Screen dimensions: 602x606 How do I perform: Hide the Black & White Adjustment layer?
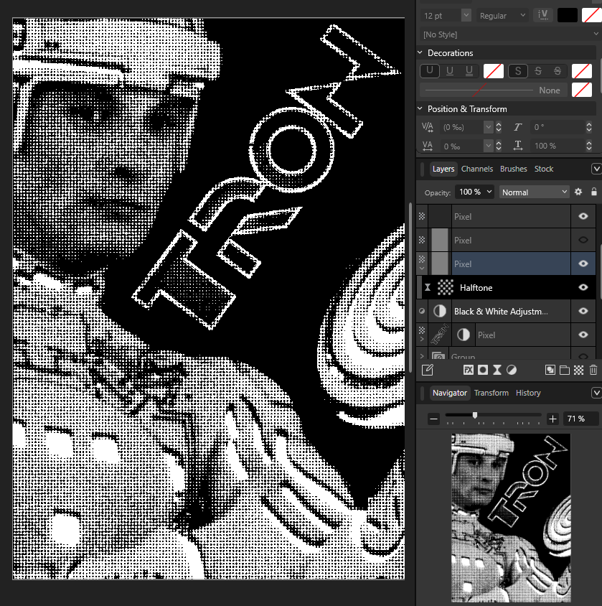point(583,311)
